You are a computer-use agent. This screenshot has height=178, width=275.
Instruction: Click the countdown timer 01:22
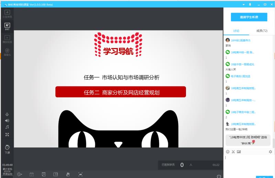coord(216,165)
